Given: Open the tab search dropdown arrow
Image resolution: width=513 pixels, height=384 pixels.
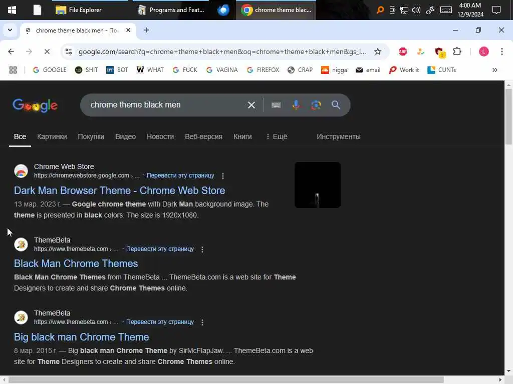Looking at the screenshot, I should pyautogui.click(x=10, y=30).
